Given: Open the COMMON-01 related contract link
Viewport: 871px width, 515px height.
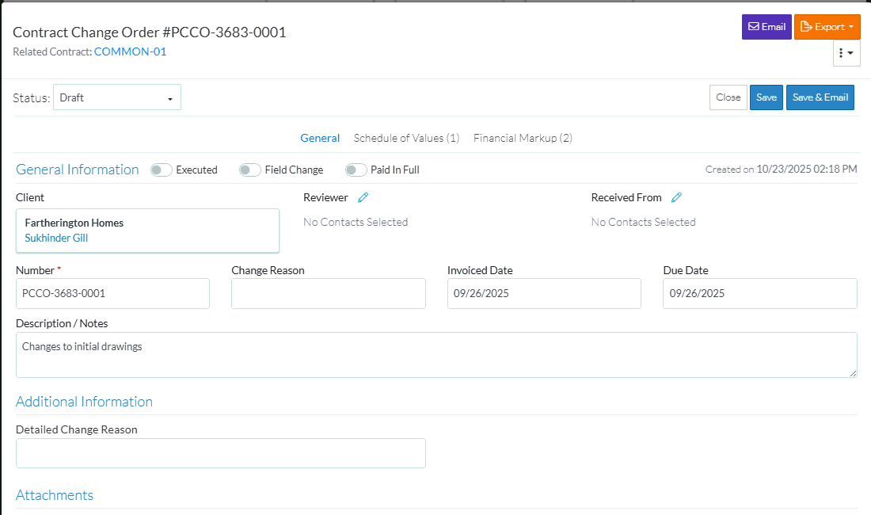Looking at the screenshot, I should (x=130, y=51).
